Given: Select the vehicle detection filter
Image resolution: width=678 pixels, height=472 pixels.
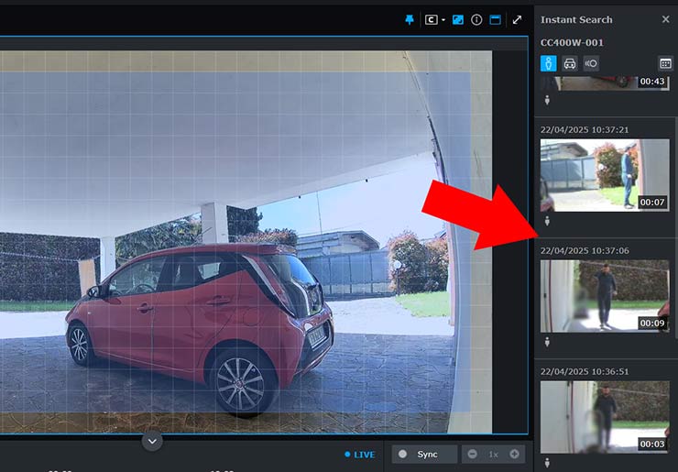Looking at the screenshot, I should [x=569, y=63].
